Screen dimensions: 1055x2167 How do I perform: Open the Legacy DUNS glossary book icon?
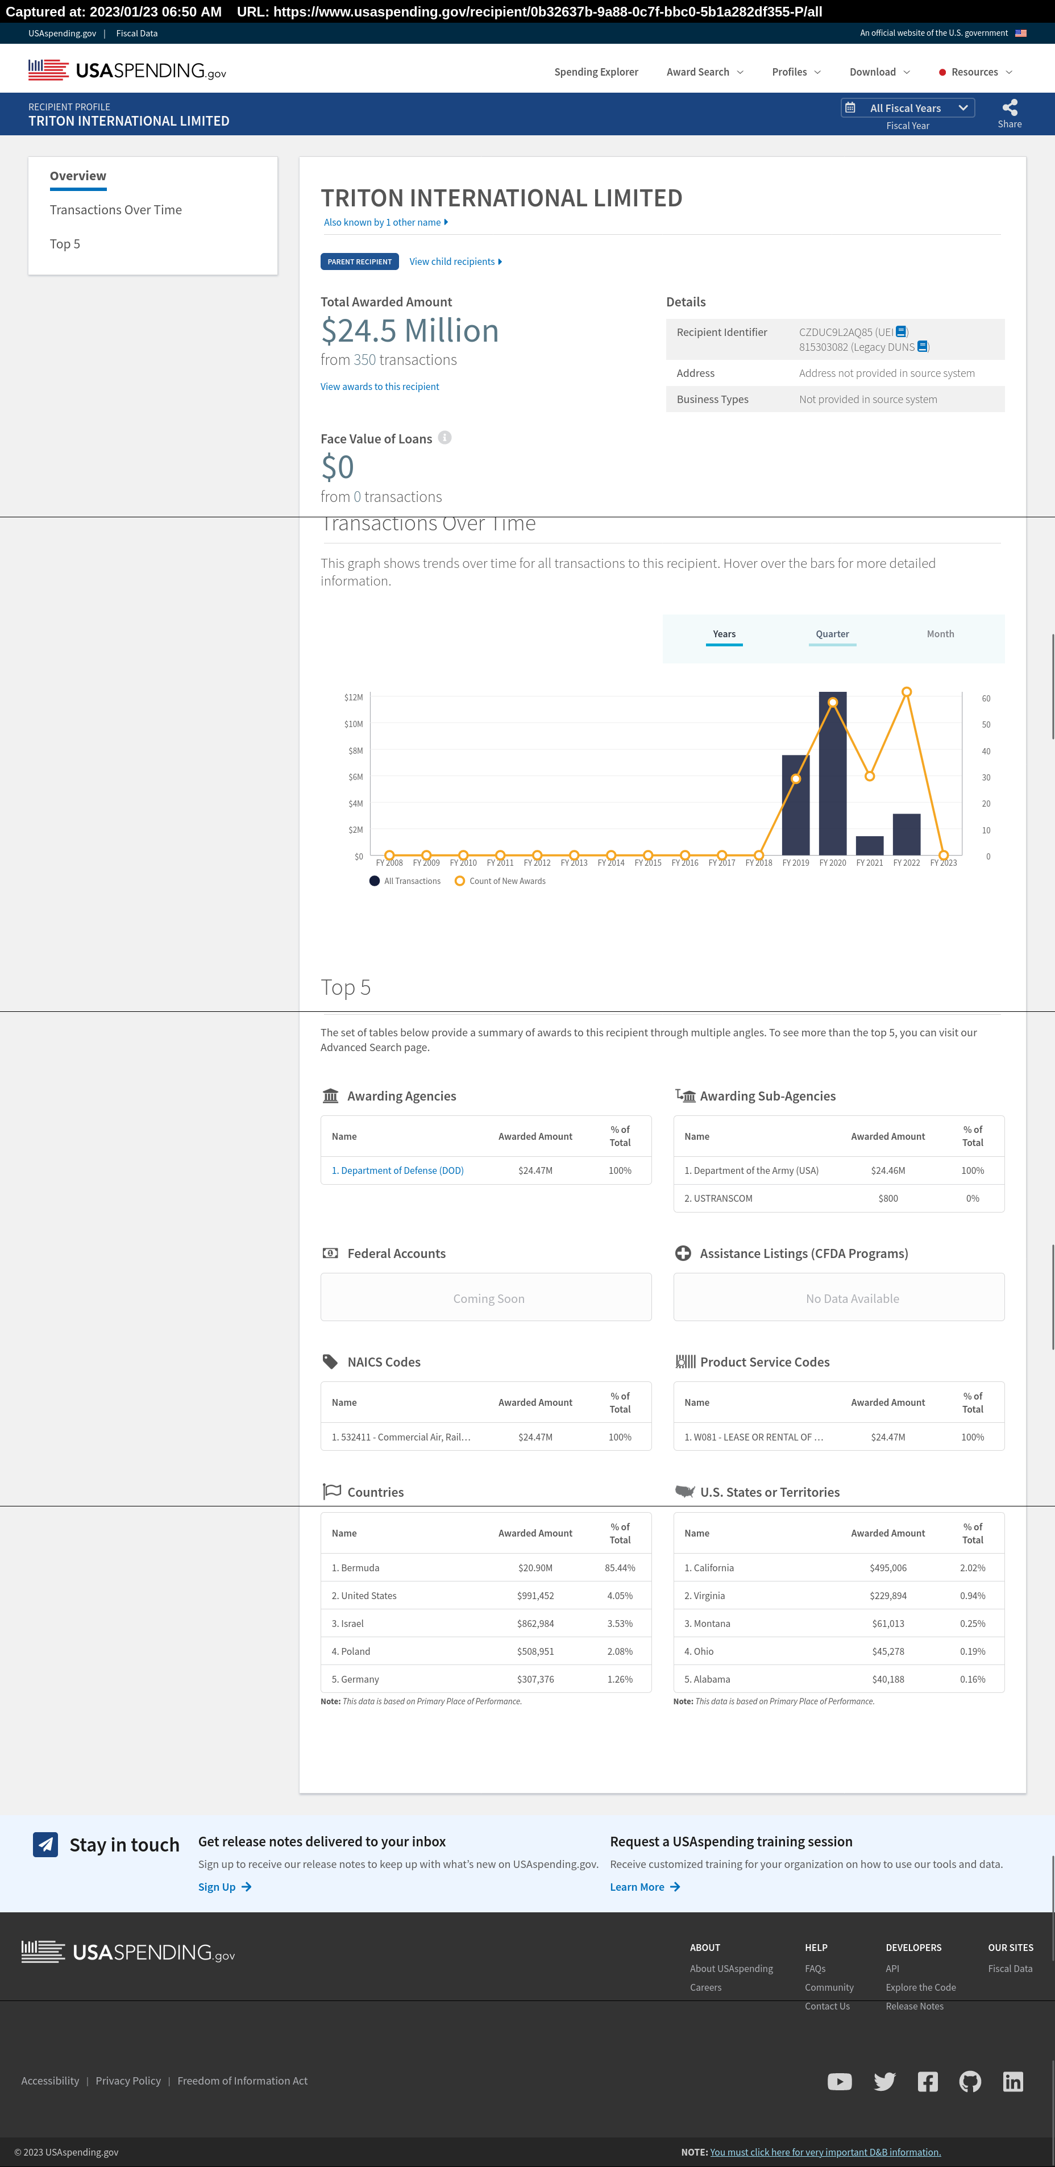(922, 347)
